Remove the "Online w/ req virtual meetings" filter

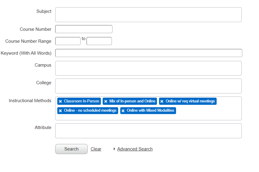pos(161,101)
